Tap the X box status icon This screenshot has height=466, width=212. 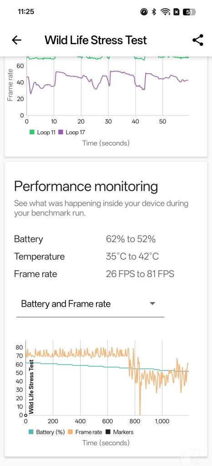pyautogui.click(x=177, y=12)
